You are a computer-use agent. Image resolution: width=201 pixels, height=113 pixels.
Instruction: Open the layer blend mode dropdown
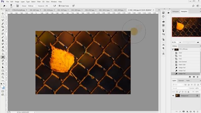(x=180, y=88)
